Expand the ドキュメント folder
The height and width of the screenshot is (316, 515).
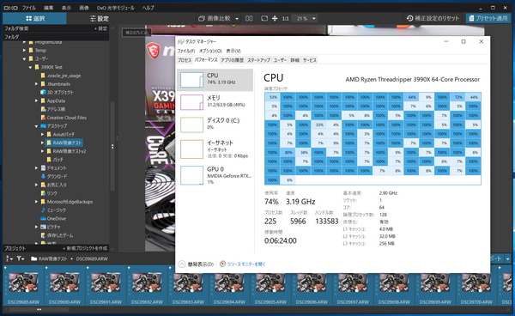(x=36, y=167)
